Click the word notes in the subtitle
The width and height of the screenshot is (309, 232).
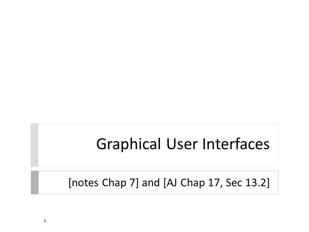(85, 183)
